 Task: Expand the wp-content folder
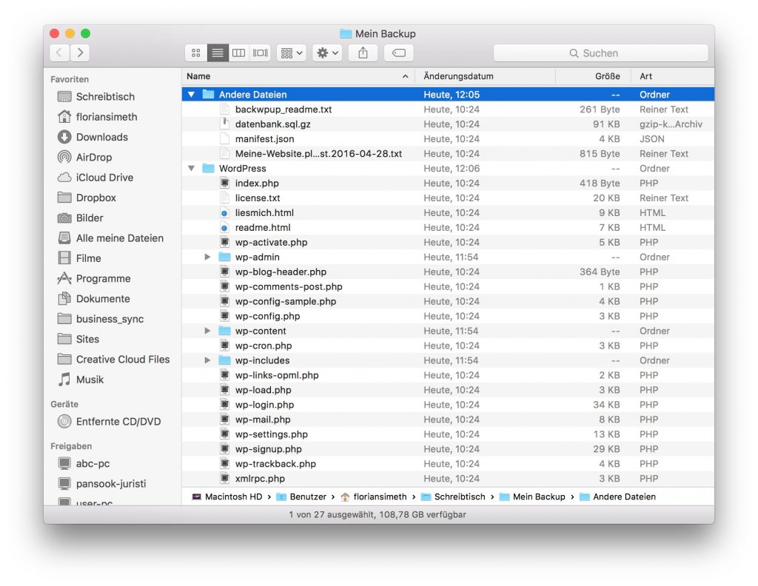pos(208,331)
